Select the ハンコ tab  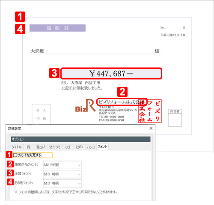point(91,147)
